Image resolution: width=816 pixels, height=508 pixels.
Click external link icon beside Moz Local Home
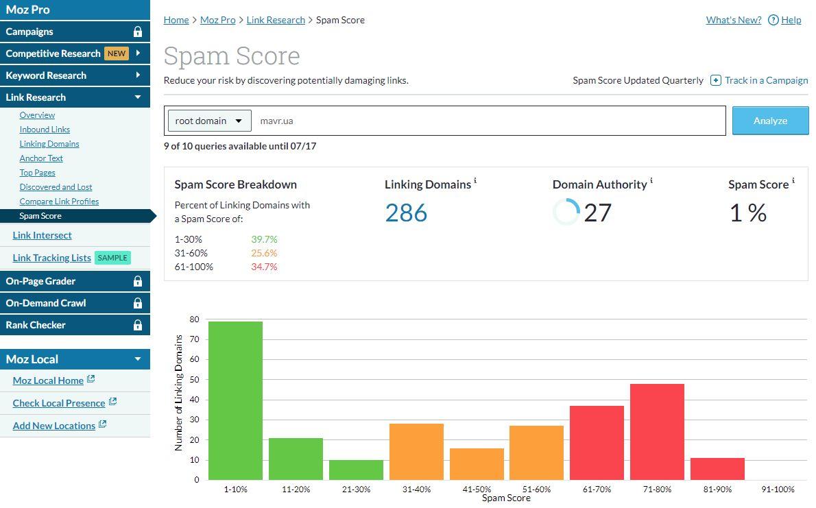[x=91, y=379]
